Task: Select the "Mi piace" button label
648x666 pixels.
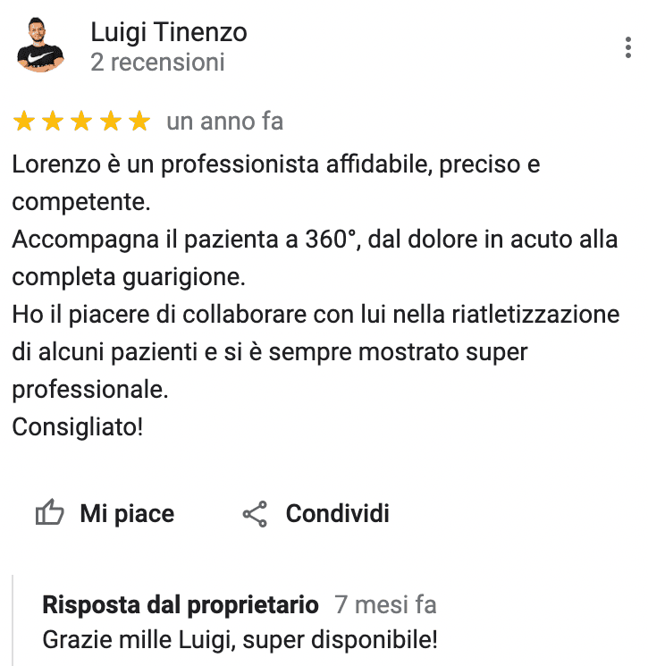Action: (127, 514)
